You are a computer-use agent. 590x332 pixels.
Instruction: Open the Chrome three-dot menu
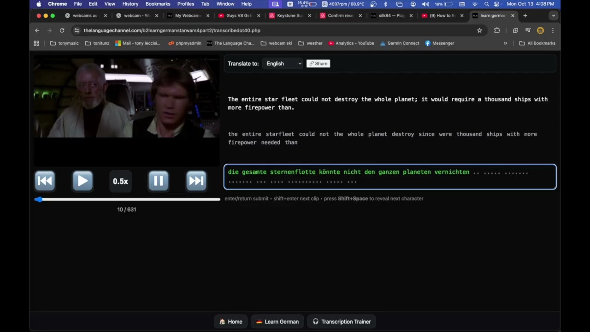553,30
